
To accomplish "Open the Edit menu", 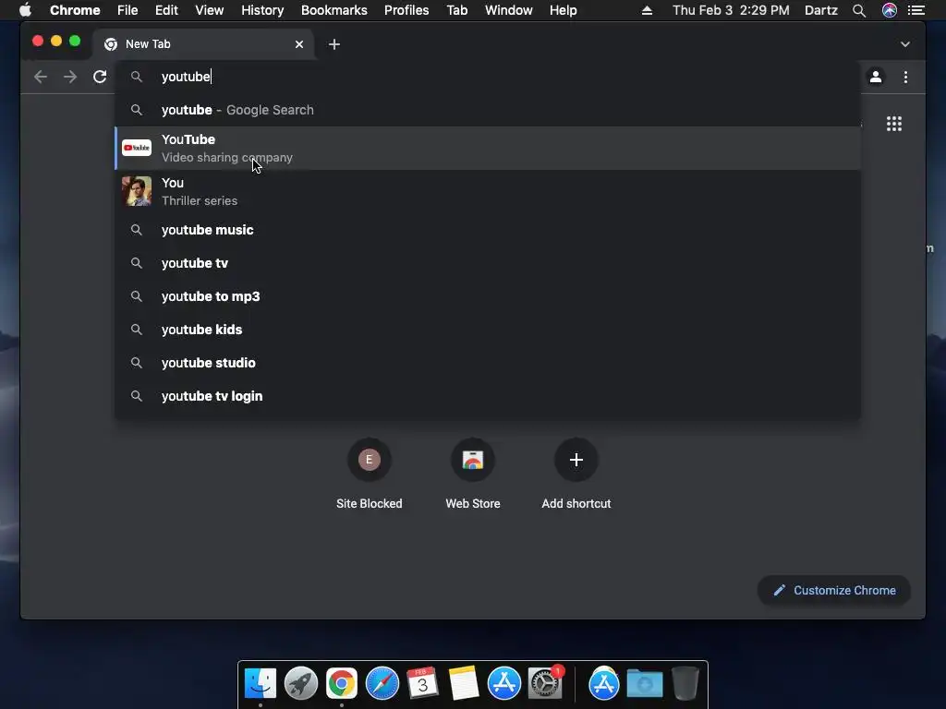I will (166, 10).
